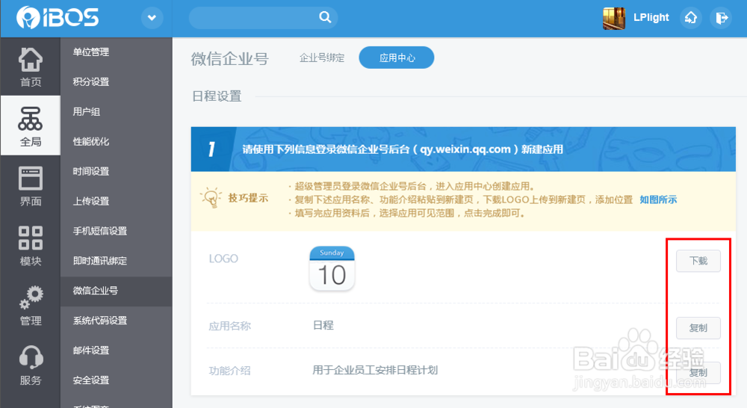Click the home-upload icon beside LPlight

pyautogui.click(x=691, y=18)
